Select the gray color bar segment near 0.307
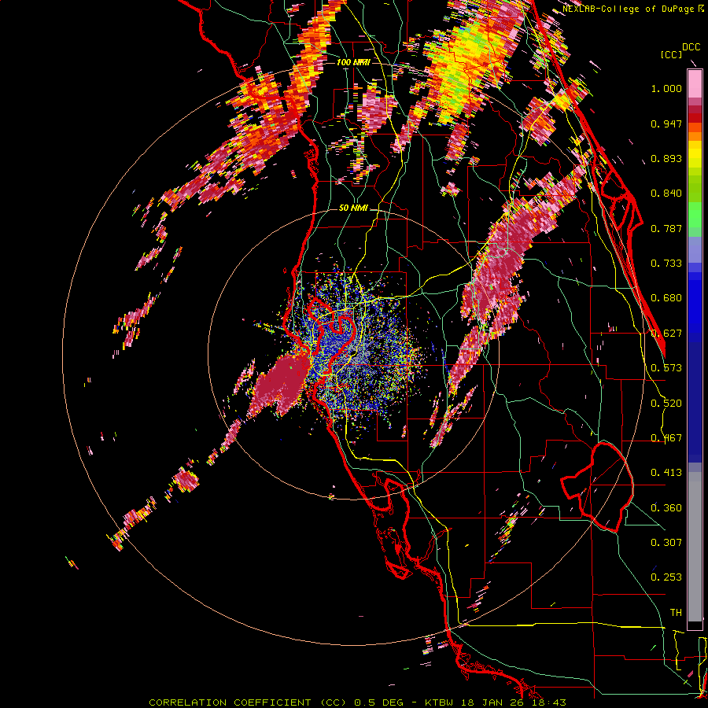Viewport: 708px width, 708px height. pos(695,547)
